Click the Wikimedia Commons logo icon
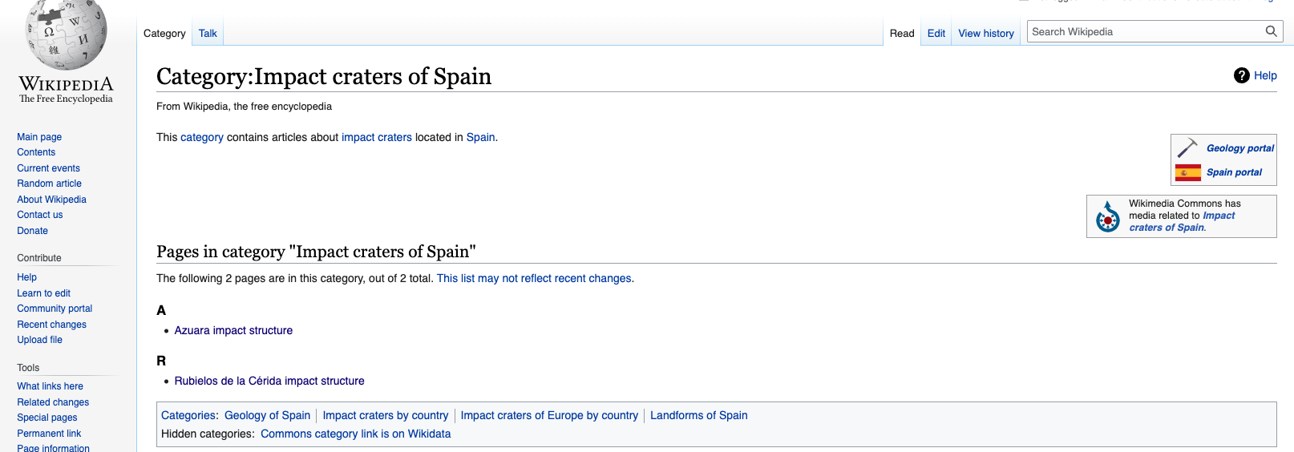 click(1108, 216)
